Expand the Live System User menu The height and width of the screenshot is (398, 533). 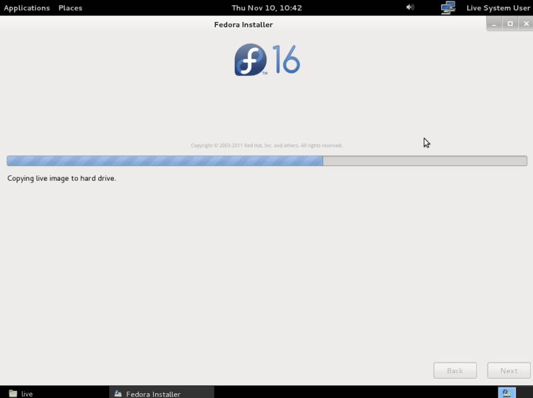(x=498, y=8)
